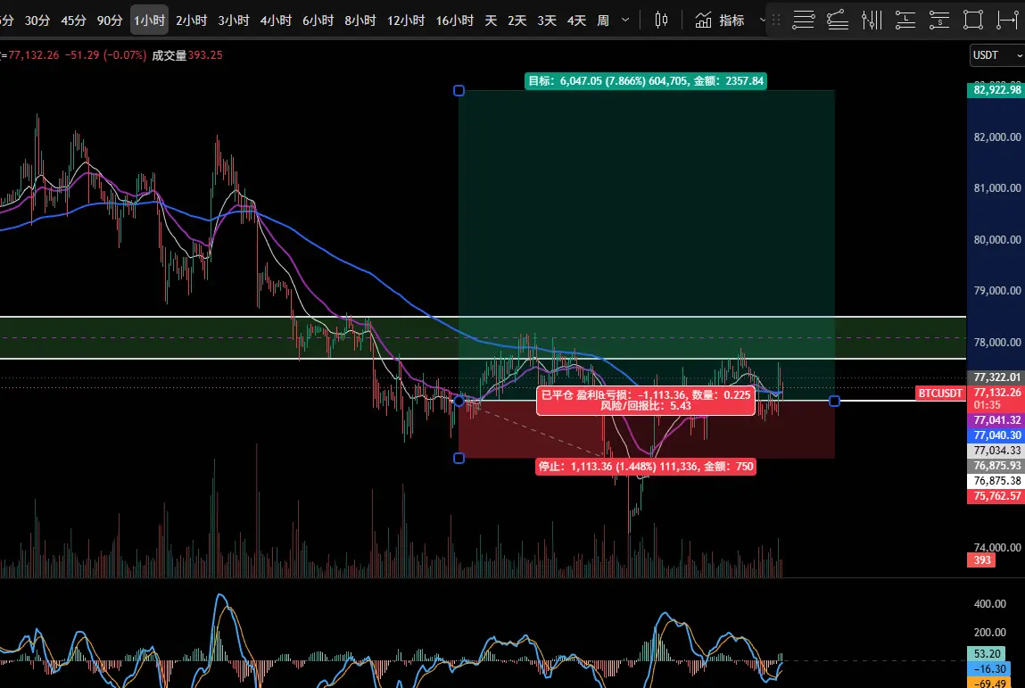
Task: Click the -16.30 indicator value tag
Action: 989,668
